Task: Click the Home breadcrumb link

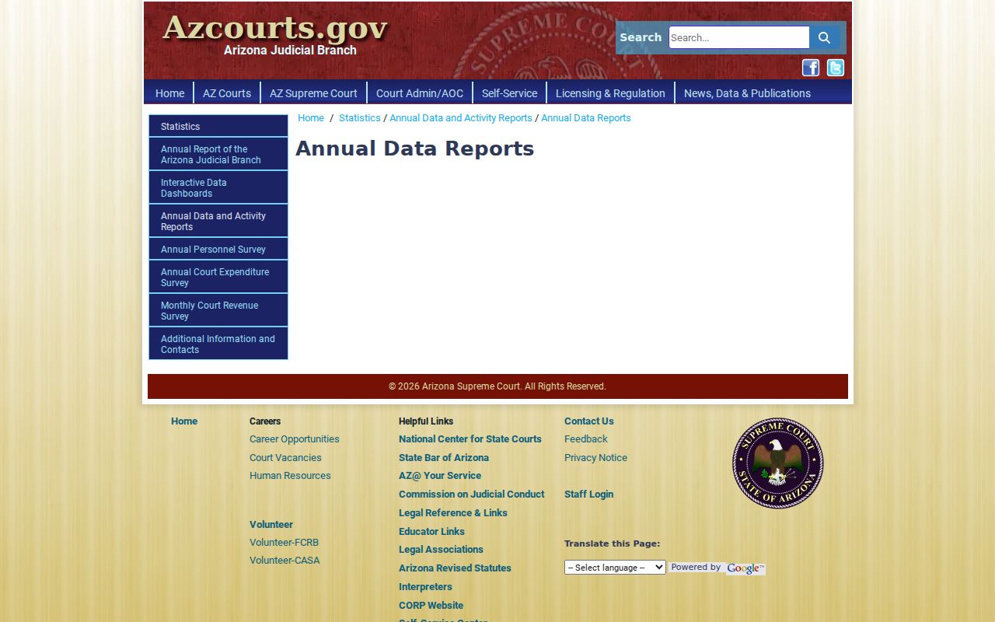Action: point(311,118)
